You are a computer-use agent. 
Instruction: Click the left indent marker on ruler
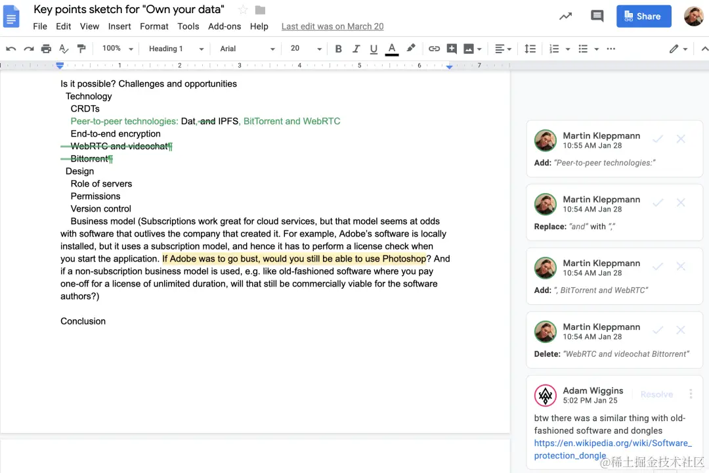[60, 66]
